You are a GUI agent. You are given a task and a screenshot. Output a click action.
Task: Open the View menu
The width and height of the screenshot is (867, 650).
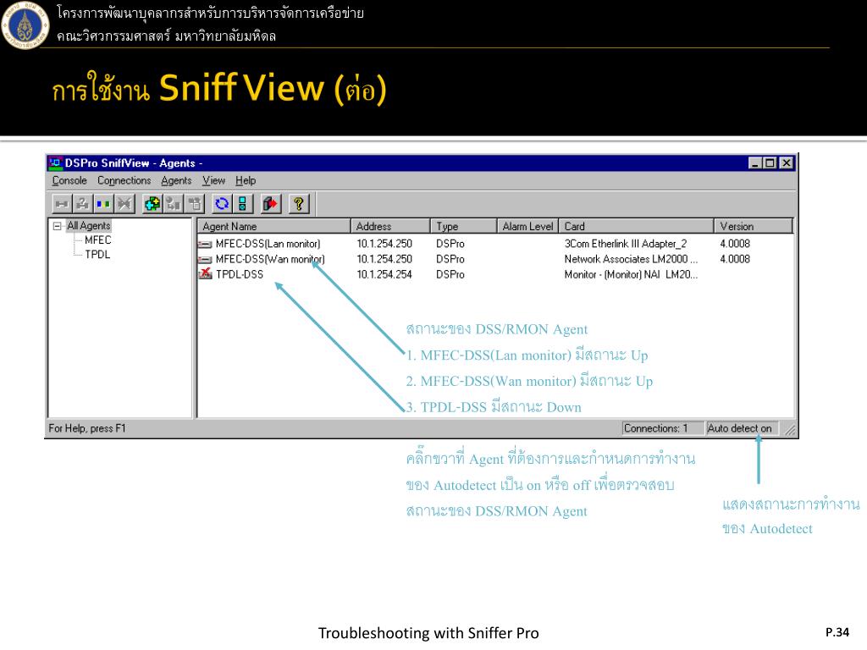(x=213, y=181)
